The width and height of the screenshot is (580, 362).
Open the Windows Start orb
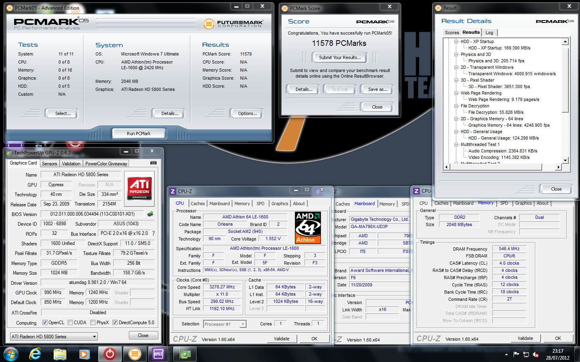(x=11, y=354)
